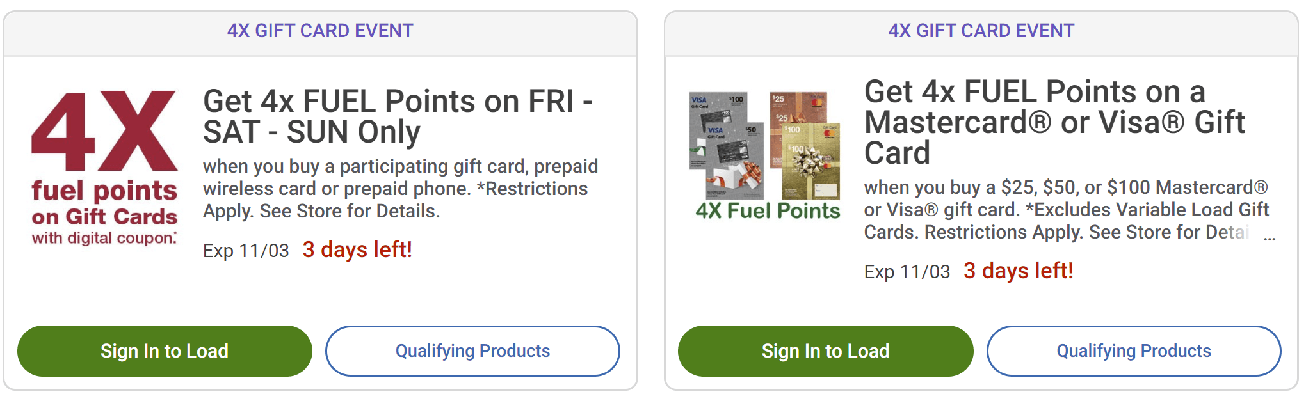Viewport: 1306px width, 401px height.
Task: Click the 'with digital coupon' text in red logo
Action: tap(104, 238)
